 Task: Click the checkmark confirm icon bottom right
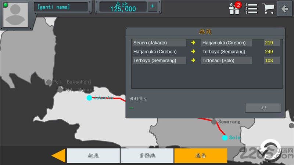(x=263, y=151)
